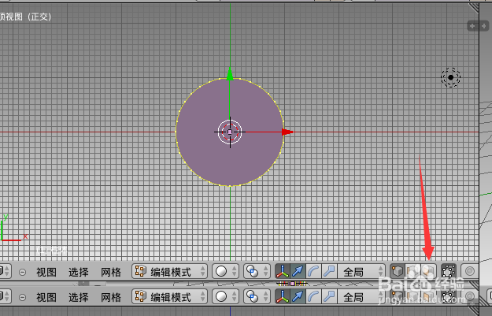Grab the green Y-axis manipulator arrow

pyautogui.click(x=230, y=73)
